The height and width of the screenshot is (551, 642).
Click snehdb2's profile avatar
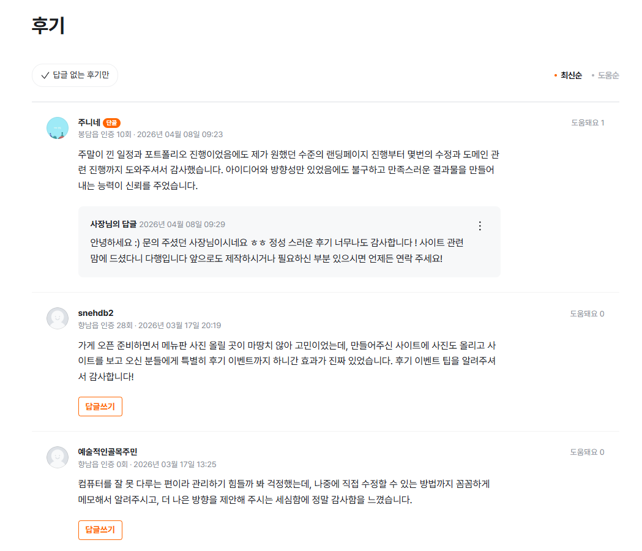tap(58, 318)
